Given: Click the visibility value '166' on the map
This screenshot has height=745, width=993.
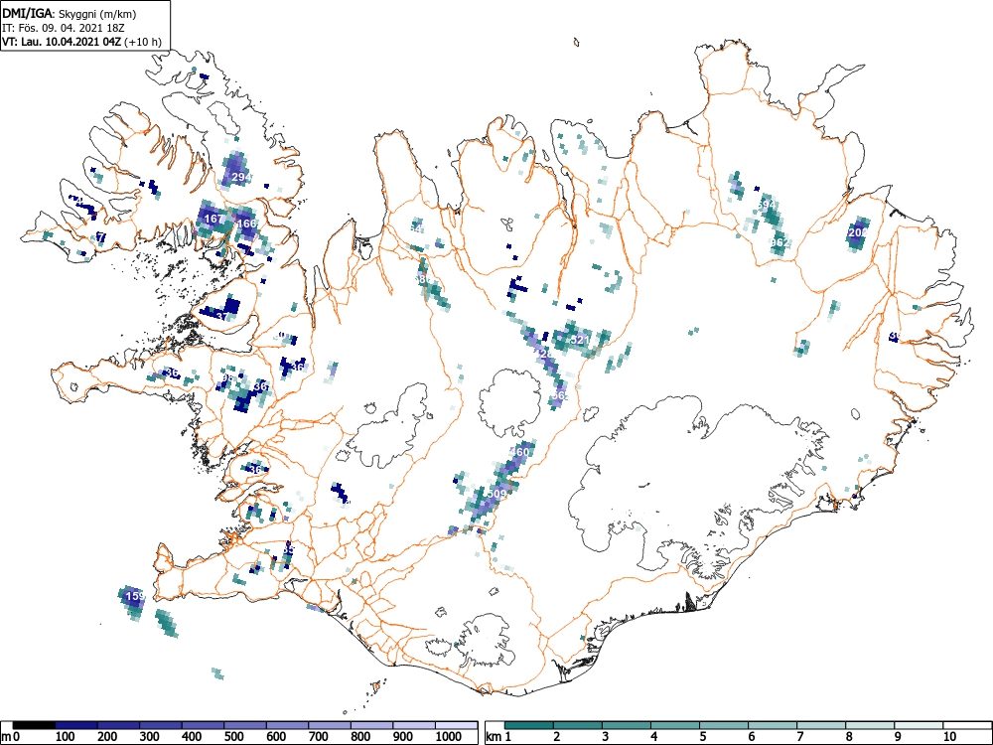Looking at the screenshot, I should click(x=246, y=223).
